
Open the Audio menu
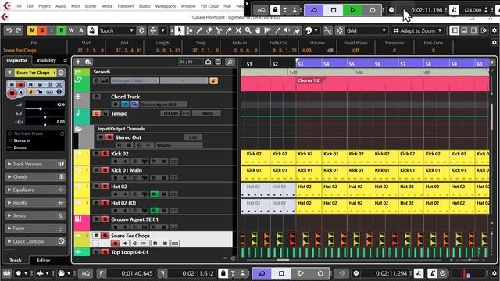click(x=61, y=6)
